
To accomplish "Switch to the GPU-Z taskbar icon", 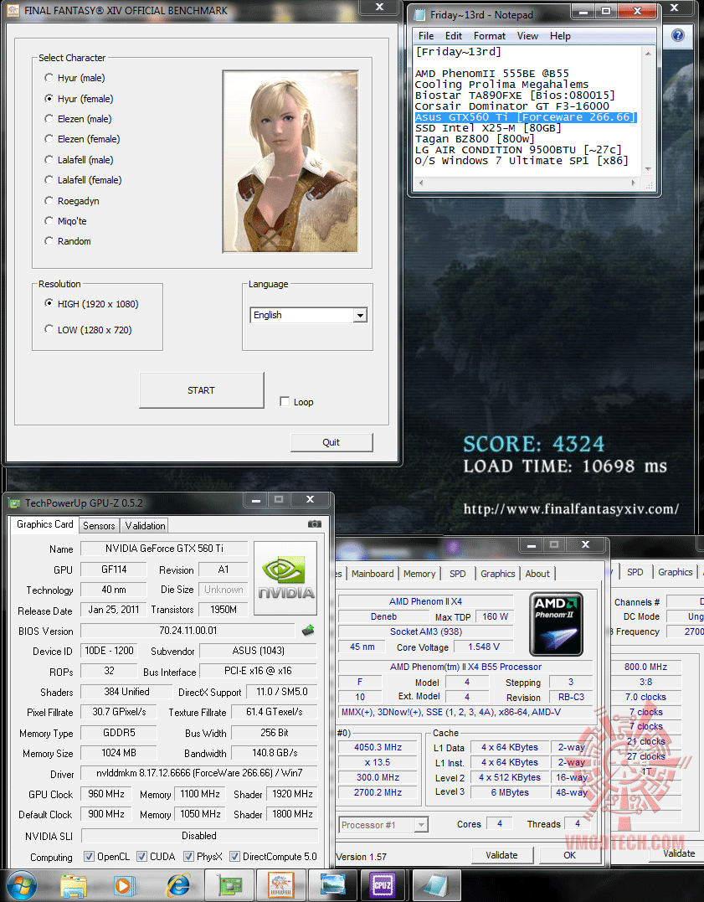I will coord(230,886).
